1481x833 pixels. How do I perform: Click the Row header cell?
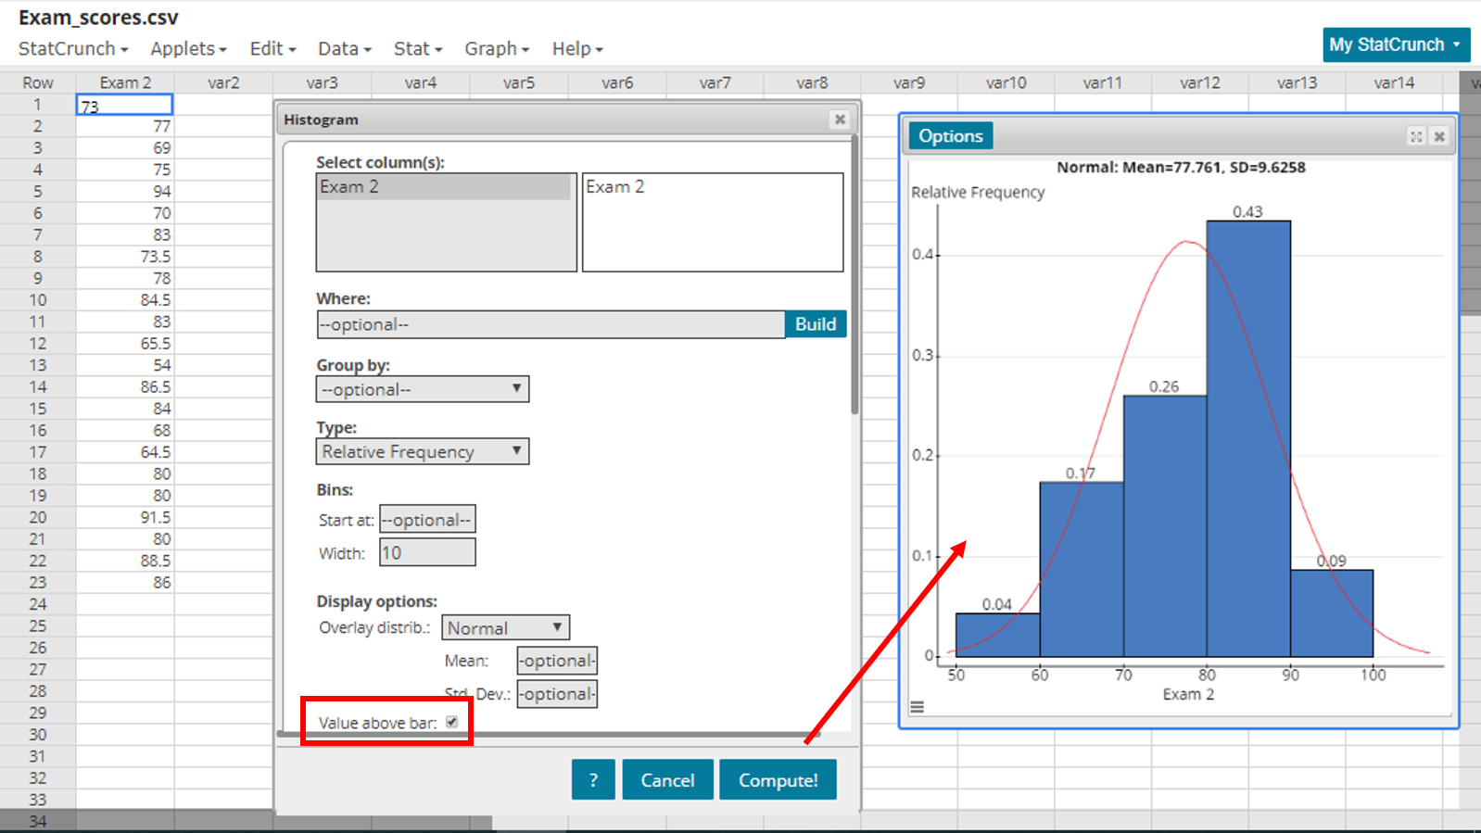[x=38, y=82]
